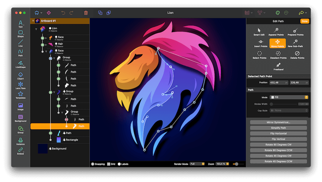The image size is (322, 182).
Task: Open the Lens Flare tool
Action: pyautogui.click(x=20, y=85)
